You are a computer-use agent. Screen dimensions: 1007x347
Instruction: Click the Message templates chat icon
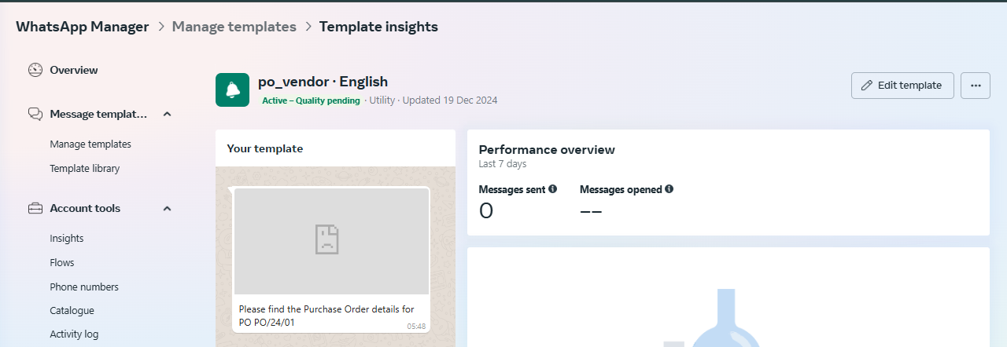[x=35, y=114]
